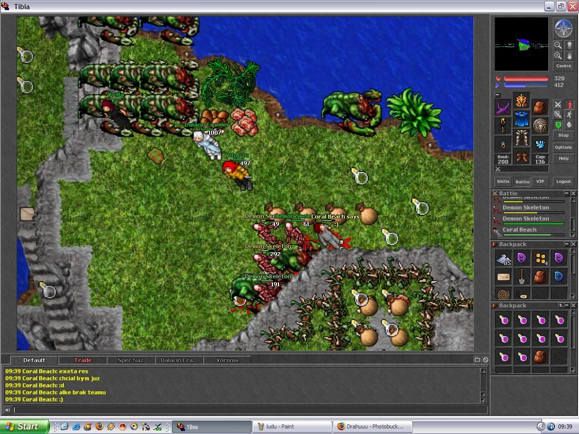This screenshot has height=434, width=579.
Task: Collapse the equipment inventory with minus button
Action: (x=498, y=95)
